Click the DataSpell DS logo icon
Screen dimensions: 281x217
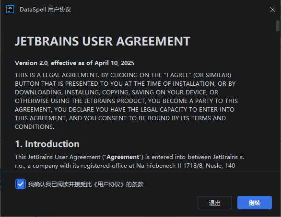tap(10, 9)
